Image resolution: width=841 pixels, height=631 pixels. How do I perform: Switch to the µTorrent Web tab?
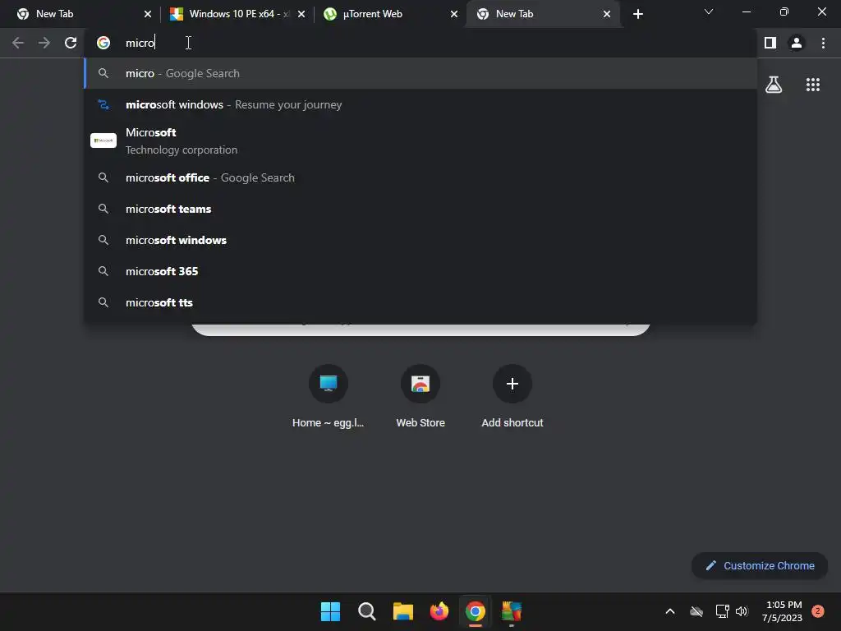[x=390, y=14]
